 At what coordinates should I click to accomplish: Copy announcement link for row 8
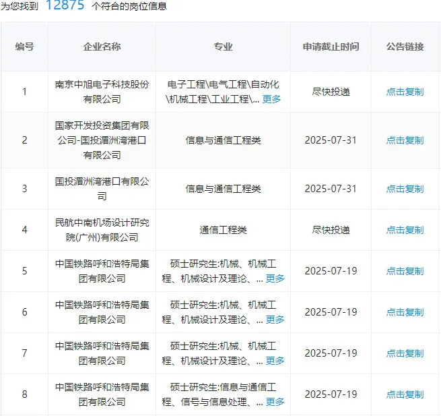pyautogui.click(x=405, y=394)
